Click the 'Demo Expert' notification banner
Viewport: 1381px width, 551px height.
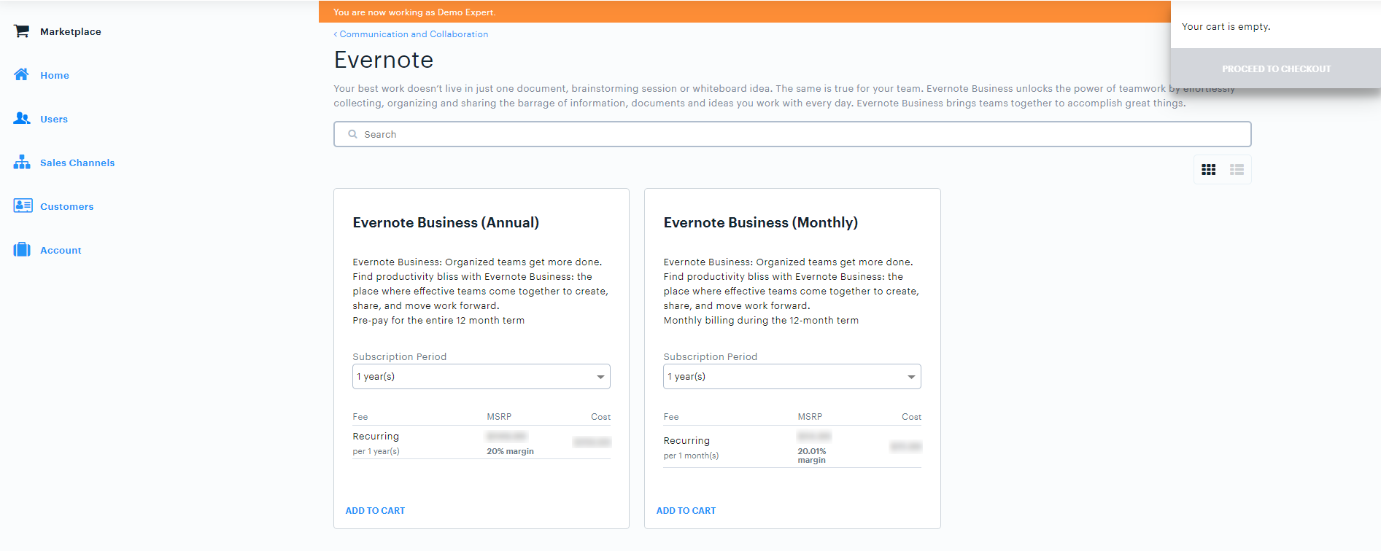tap(745, 12)
